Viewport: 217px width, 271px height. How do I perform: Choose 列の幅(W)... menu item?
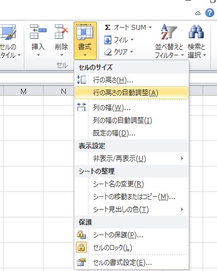pyautogui.click(x=131, y=108)
